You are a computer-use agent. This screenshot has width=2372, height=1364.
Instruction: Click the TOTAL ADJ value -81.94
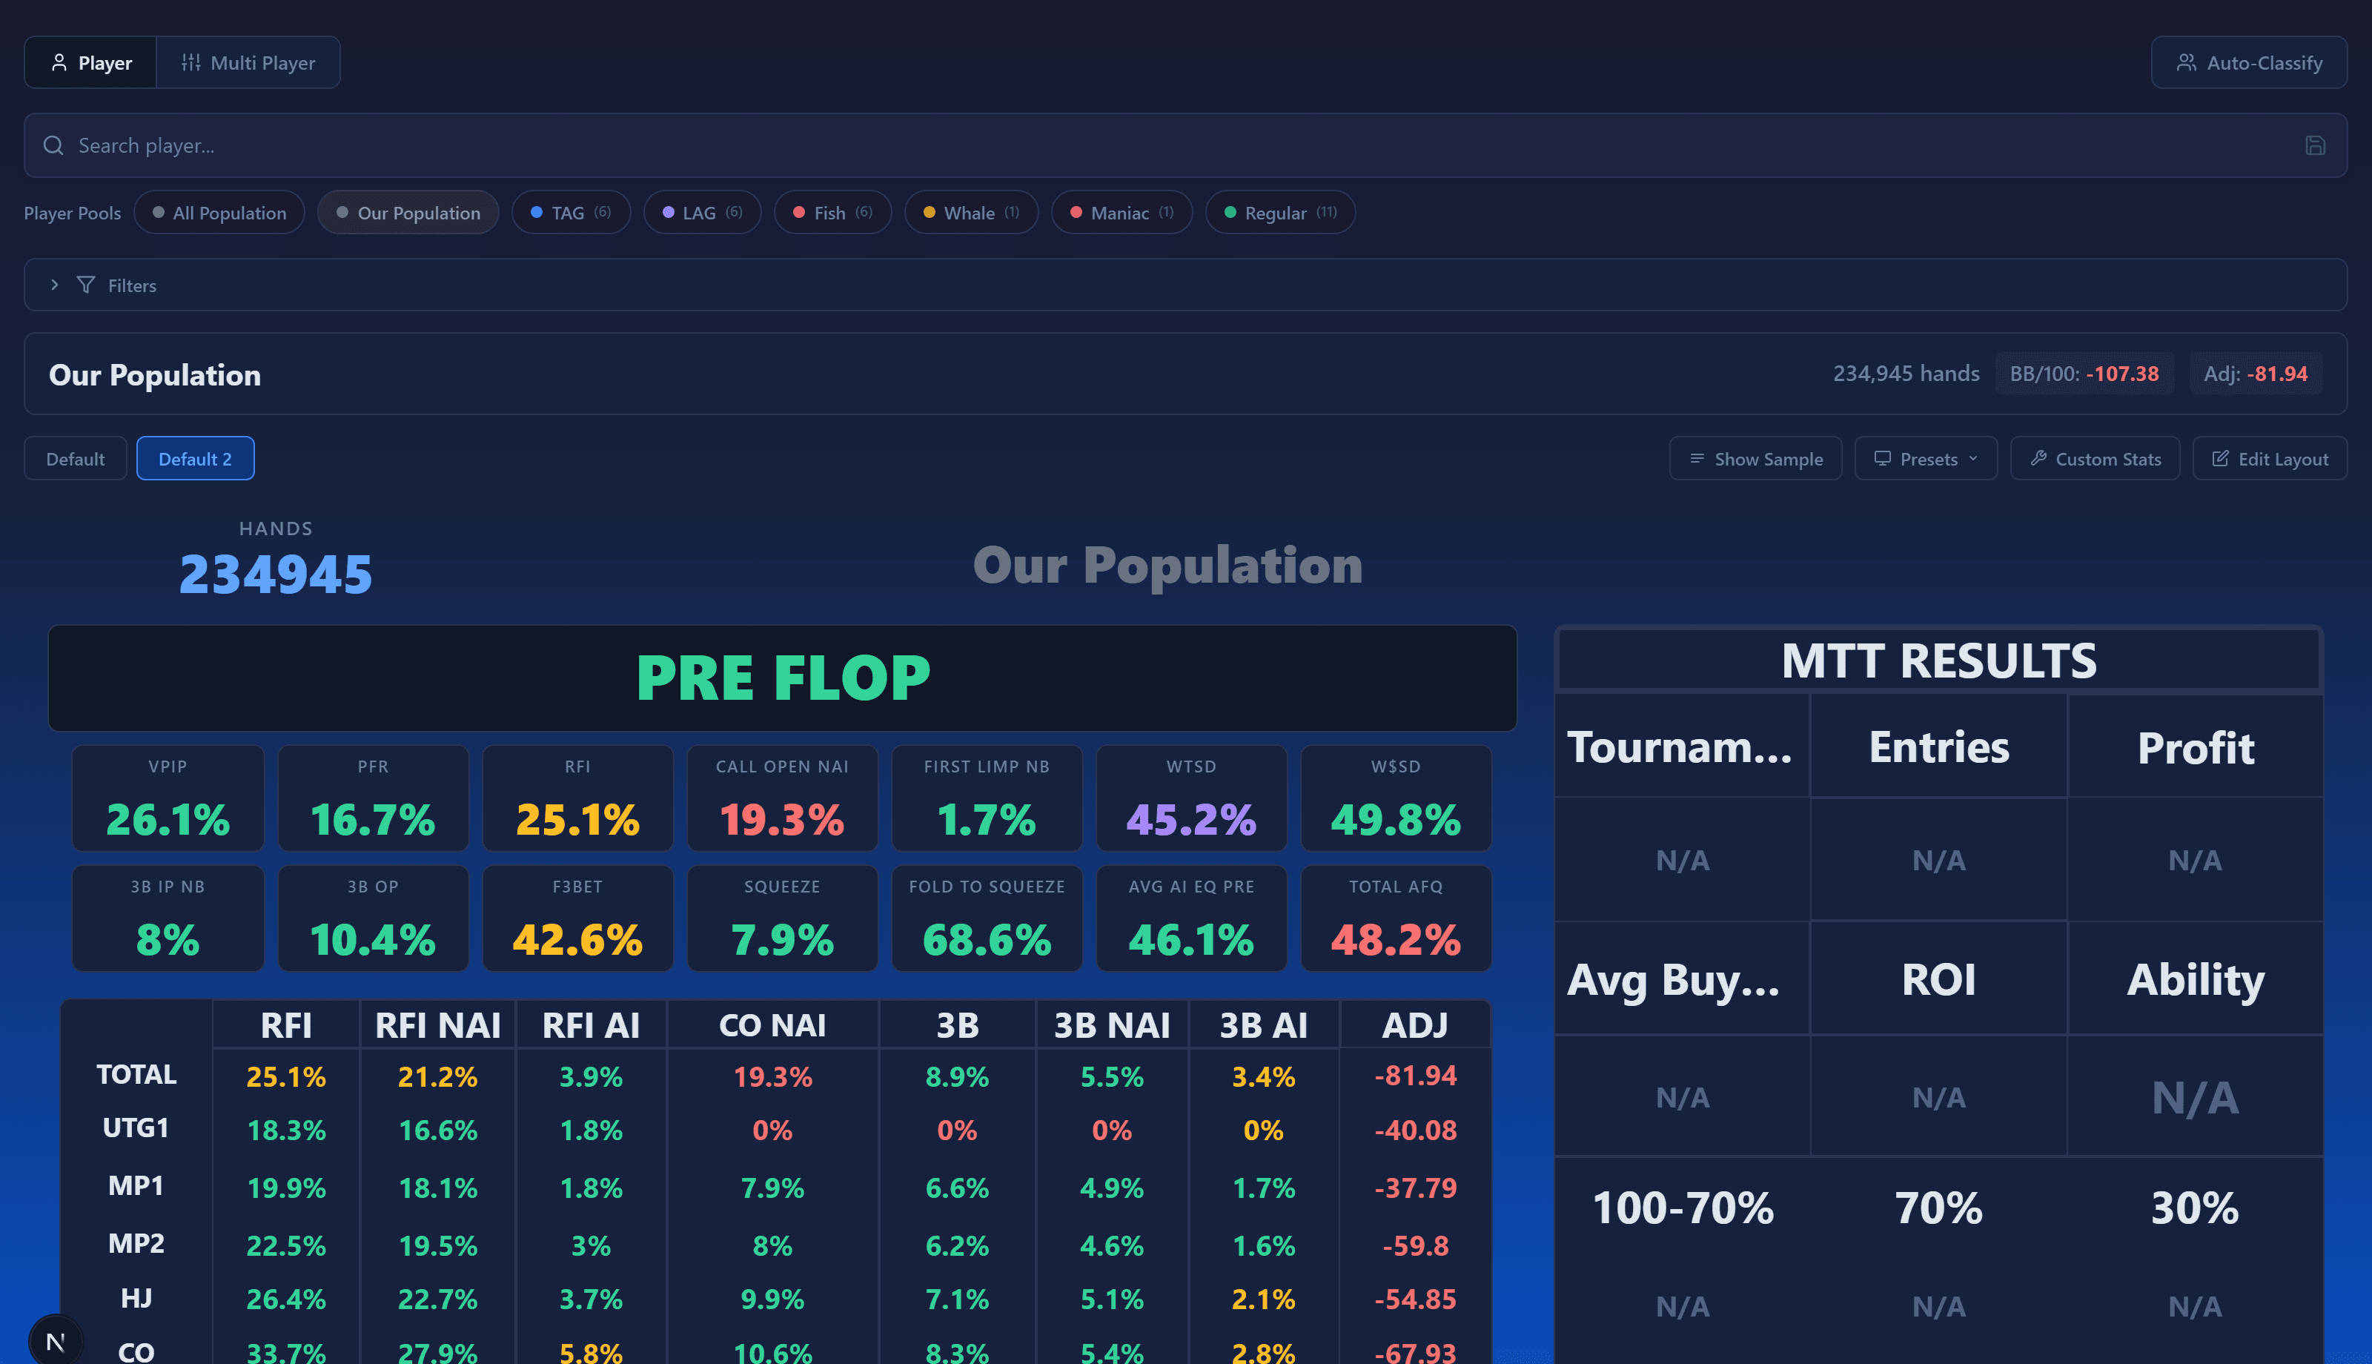[x=1415, y=1076]
